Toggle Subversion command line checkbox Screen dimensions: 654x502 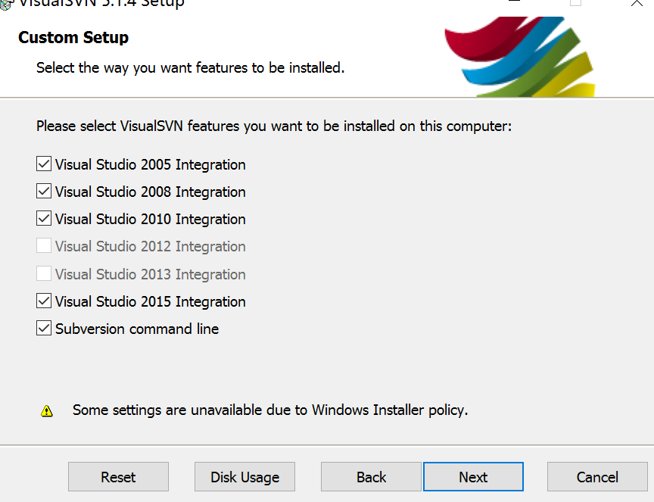click(x=44, y=329)
